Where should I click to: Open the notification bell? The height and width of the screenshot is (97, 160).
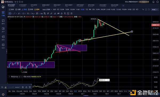[x=153, y=2]
